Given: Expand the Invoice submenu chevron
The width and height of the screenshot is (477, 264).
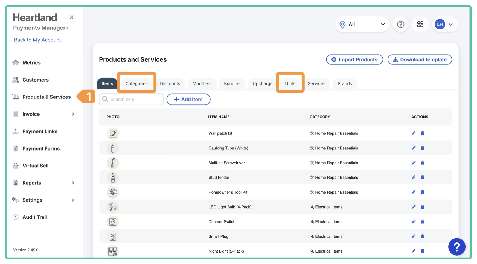Looking at the screenshot, I should pyautogui.click(x=73, y=114).
